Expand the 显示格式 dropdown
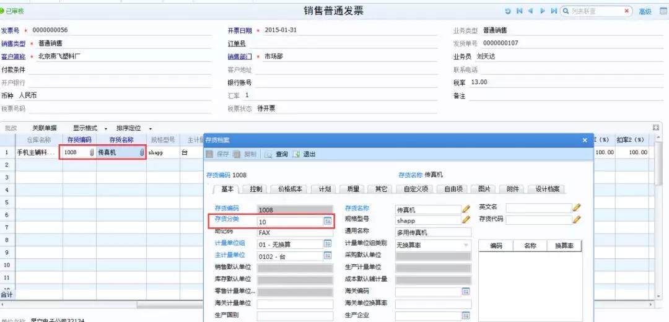669x322 pixels. [90, 128]
